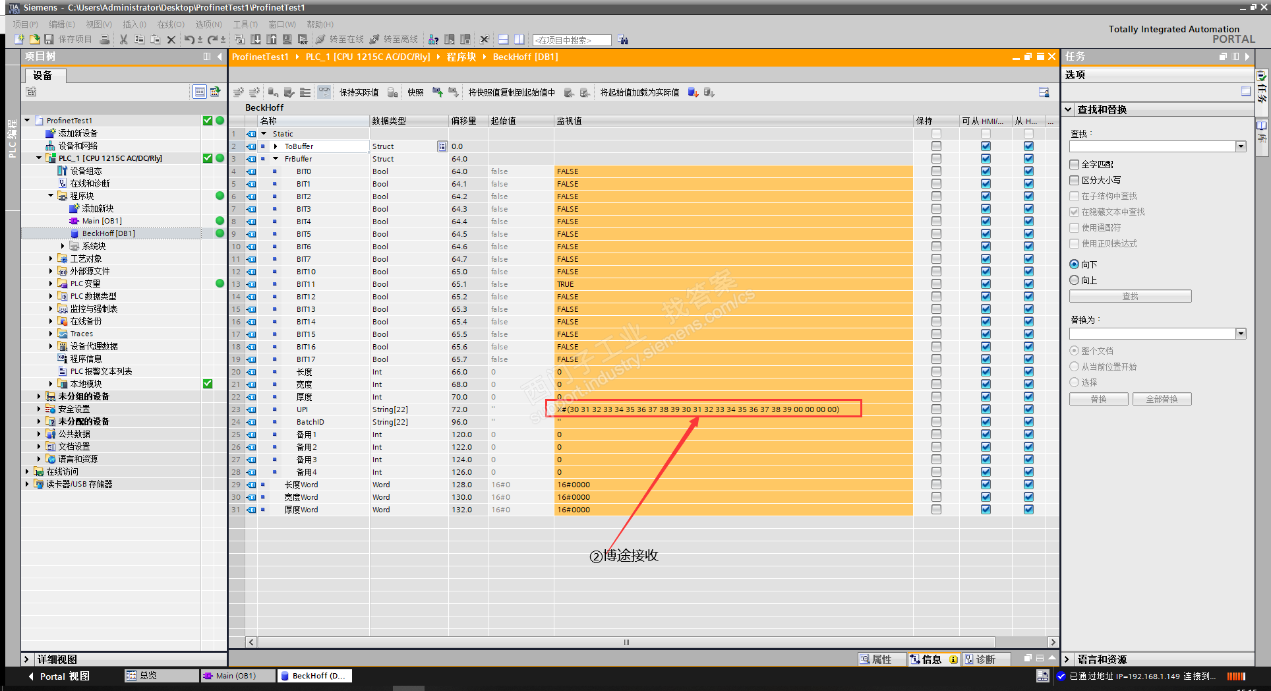This screenshot has height=691, width=1271.
Task: Switch to the Main (OB1) editor tab
Action: [237, 676]
